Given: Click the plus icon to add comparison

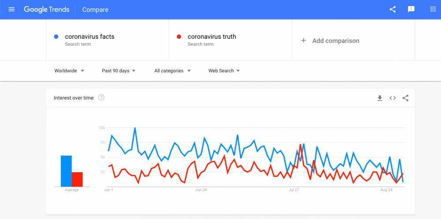Looking at the screenshot, I should [x=303, y=41].
